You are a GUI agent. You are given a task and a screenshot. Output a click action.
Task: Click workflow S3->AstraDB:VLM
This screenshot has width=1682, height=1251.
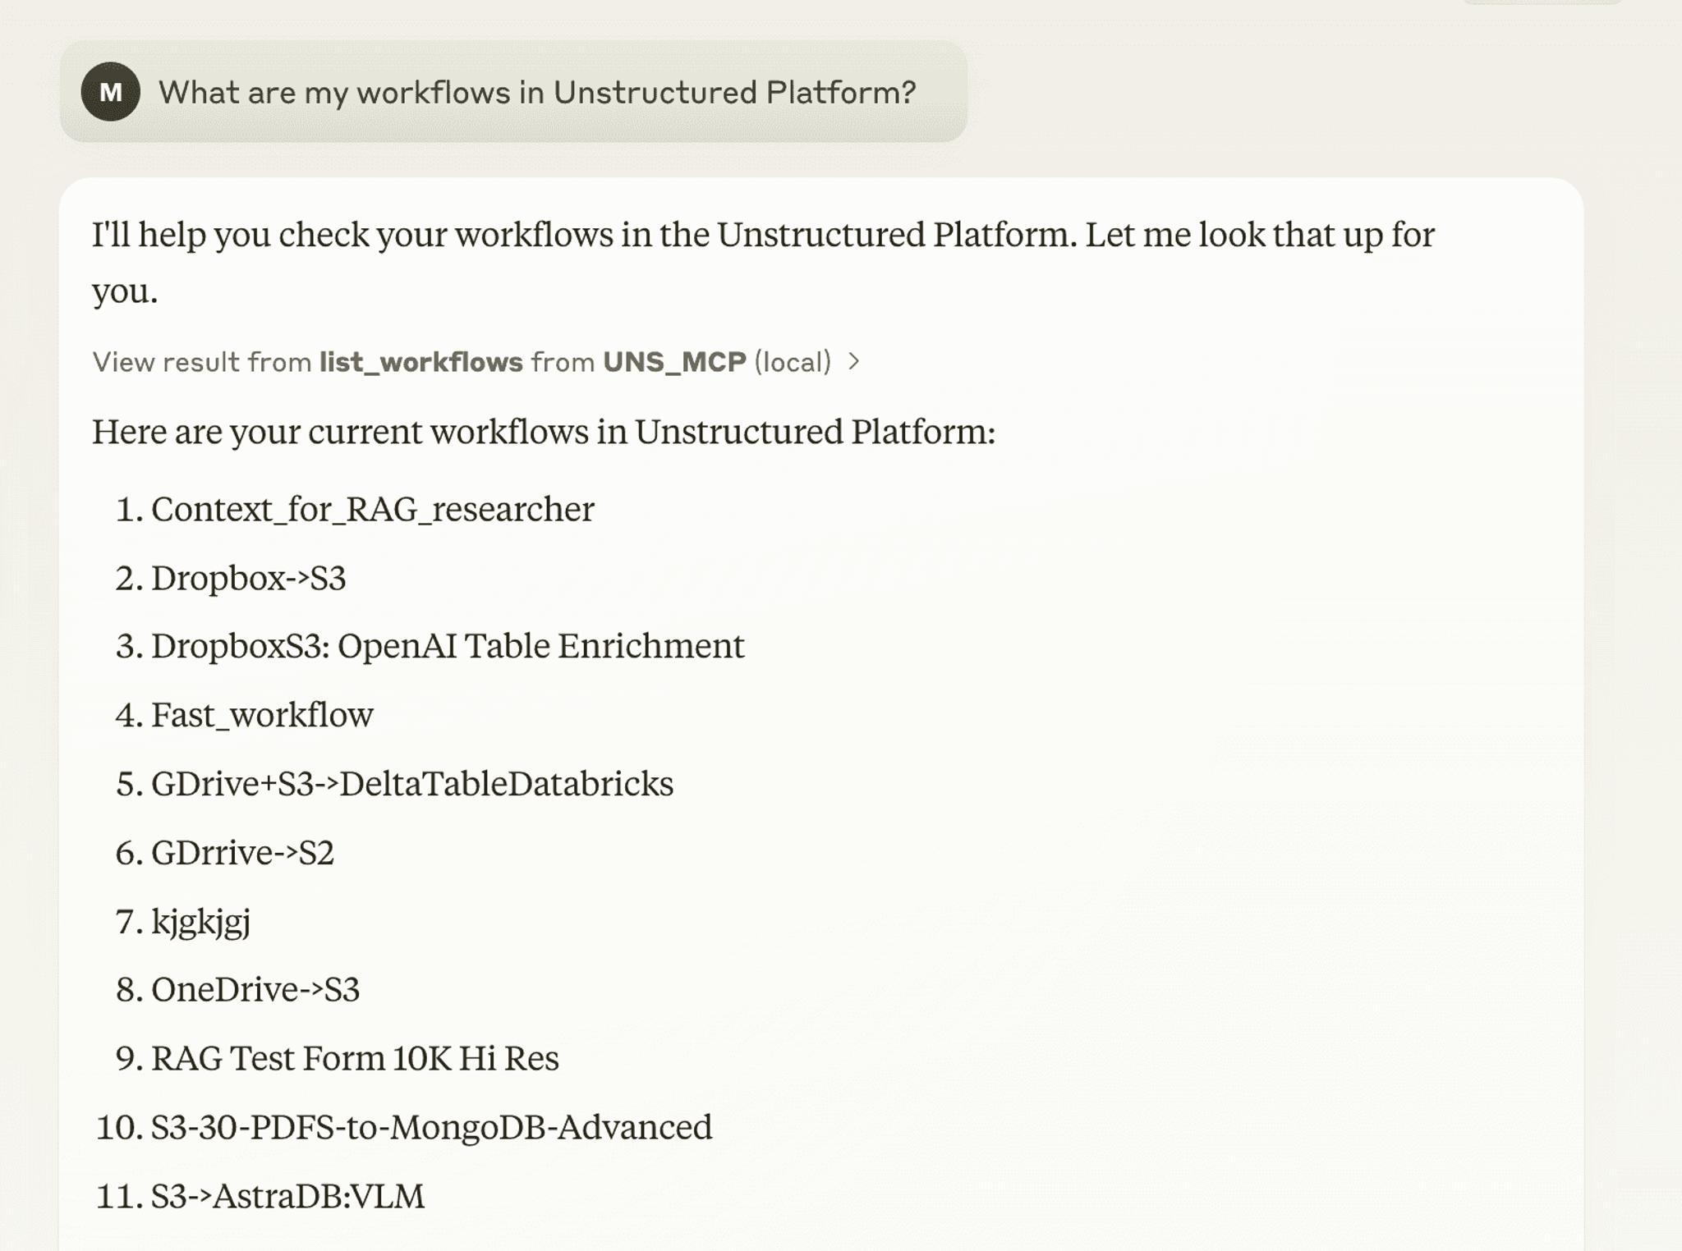[287, 1196]
